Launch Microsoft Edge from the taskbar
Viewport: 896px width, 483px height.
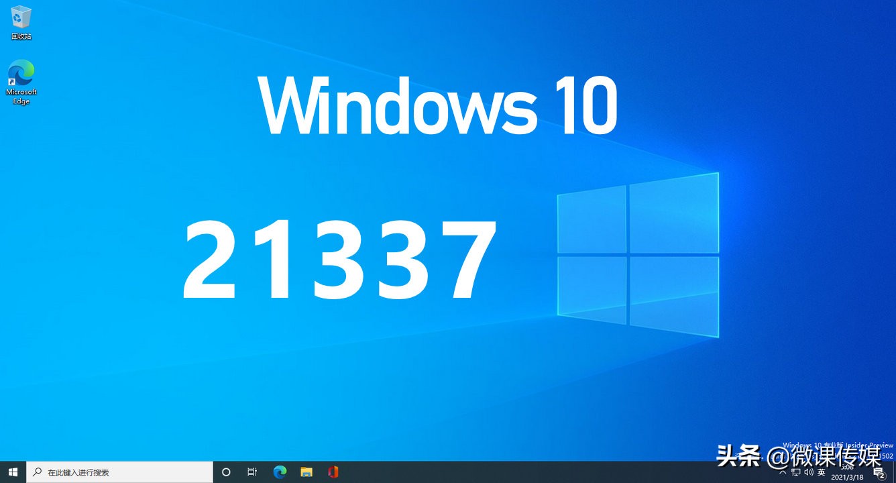[x=280, y=472]
